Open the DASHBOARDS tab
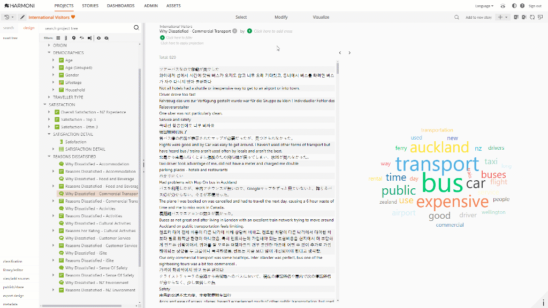Viewport: 548px width, 308px height. (x=121, y=6)
